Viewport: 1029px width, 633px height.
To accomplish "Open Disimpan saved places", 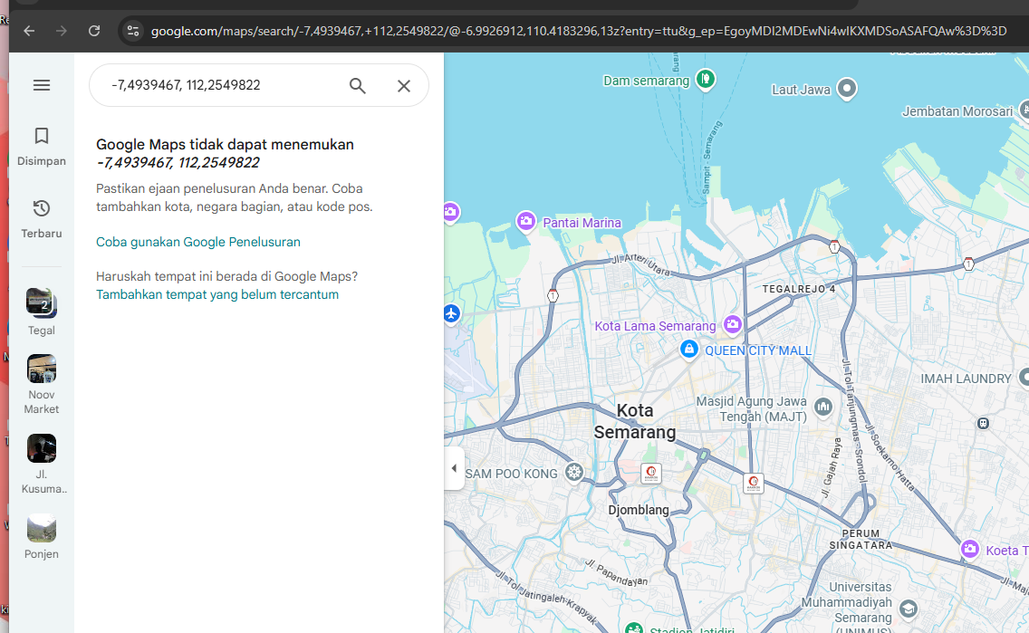I will (42, 147).
